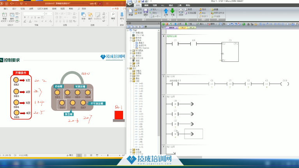Click the green Download (下载) arrow icon
299x168 pixels.
(172, 12)
